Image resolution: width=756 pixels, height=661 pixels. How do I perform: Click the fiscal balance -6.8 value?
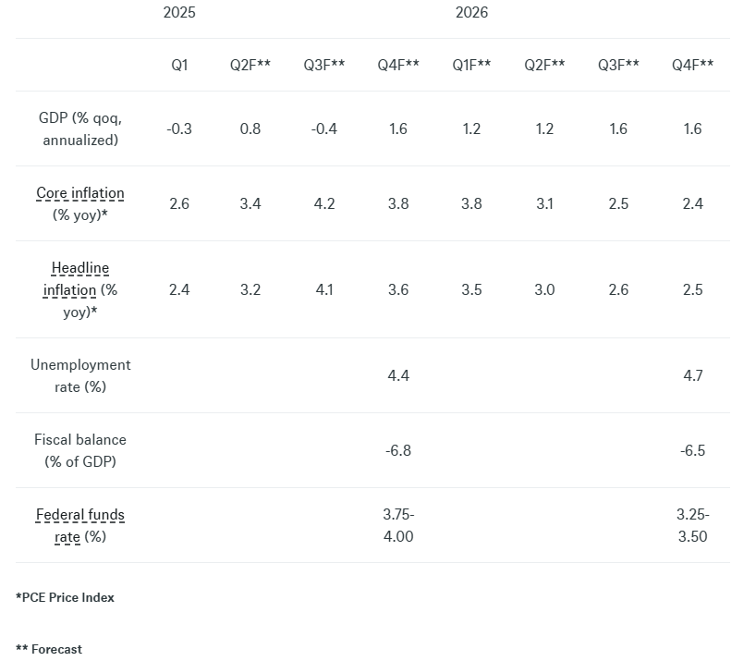click(x=398, y=451)
